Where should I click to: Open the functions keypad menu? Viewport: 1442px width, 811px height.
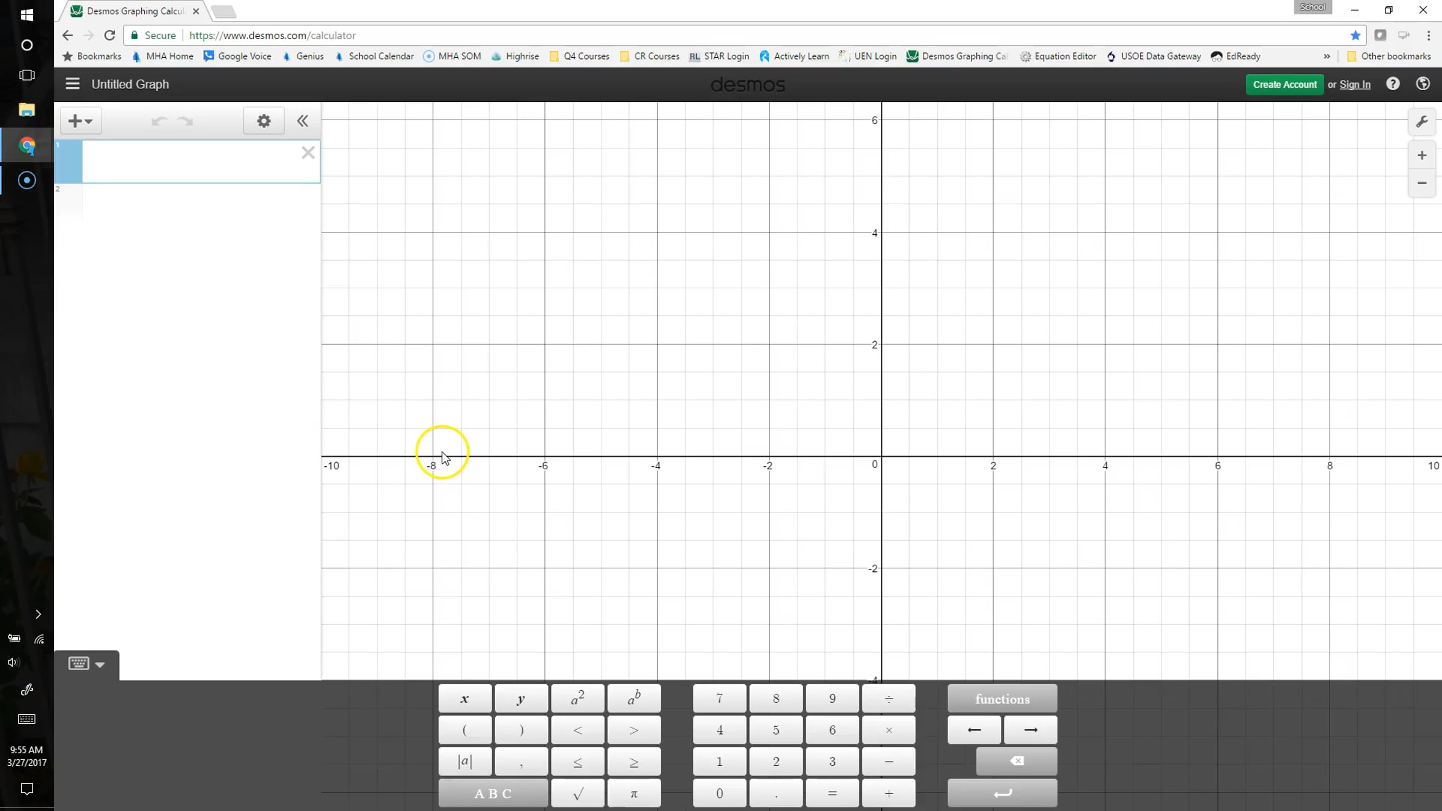1002,699
